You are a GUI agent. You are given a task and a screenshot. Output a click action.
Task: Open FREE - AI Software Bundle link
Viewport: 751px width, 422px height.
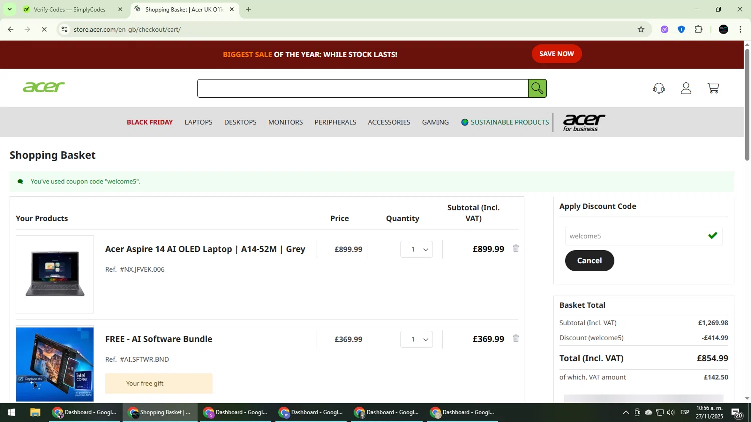click(x=159, y=339)
